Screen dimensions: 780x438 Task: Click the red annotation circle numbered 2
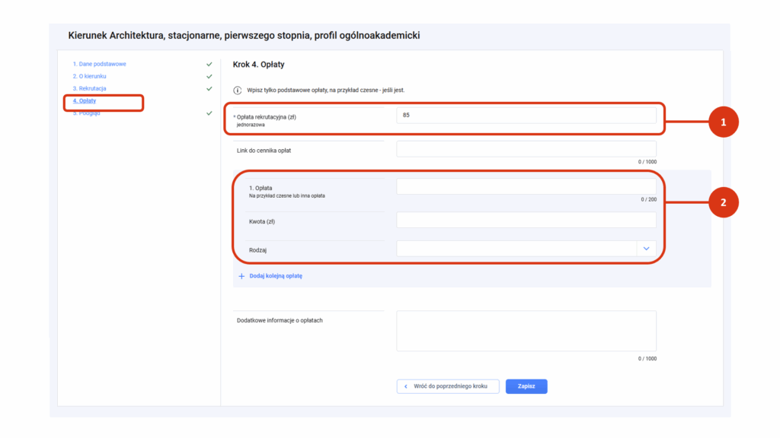723,202
